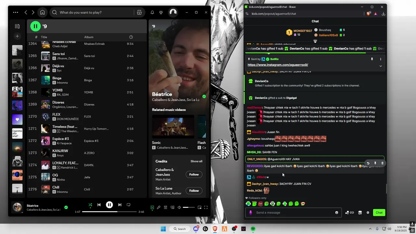Viewport: 416px width, 234px height.
Task: Follow Caballero & JeanJass
Action: pyautogui.click(x=194, y=175)
